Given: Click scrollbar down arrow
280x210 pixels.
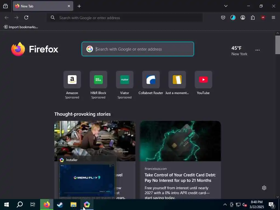Looking at the screenshot, I should [x=278, y=197].
